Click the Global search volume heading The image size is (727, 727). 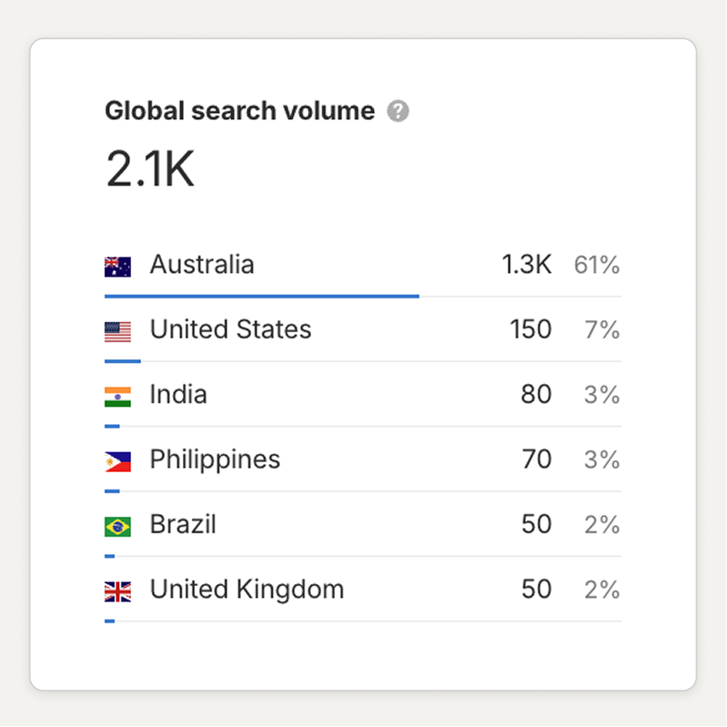pyautogui.click(x=239, y=111)
